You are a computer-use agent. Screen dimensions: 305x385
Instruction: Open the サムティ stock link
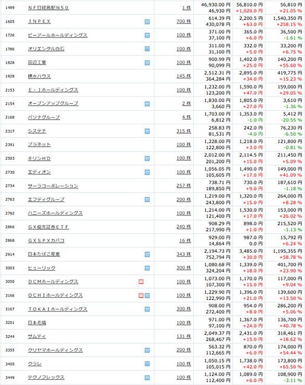[x=37, y=337]
